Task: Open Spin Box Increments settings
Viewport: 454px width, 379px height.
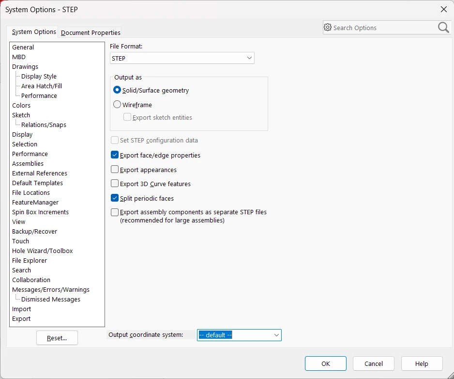Action: click(40, 212)
